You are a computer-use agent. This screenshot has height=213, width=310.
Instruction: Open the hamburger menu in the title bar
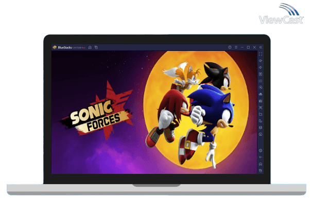pyautogui.click(x=236, y=47)
